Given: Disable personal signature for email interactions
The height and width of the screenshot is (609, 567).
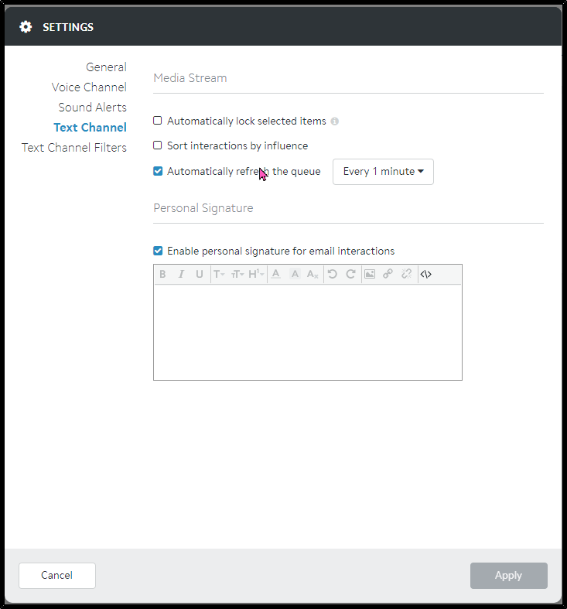Looking at the screenshot, I should point(158,251).
